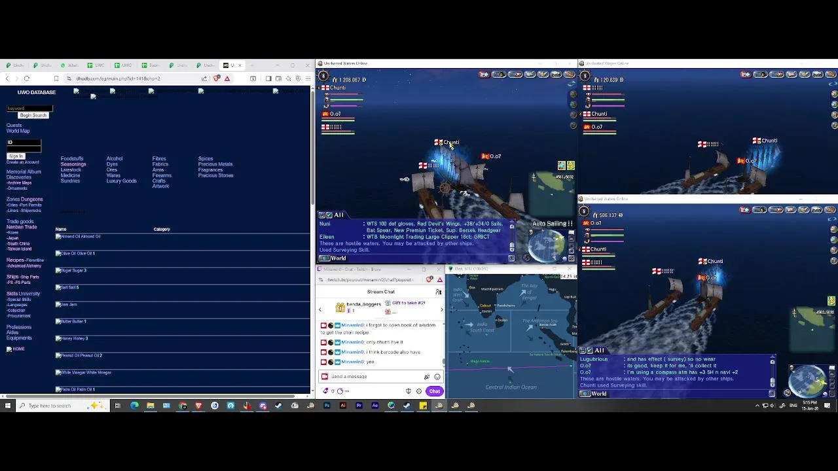Open the World Map link

(18, 131)
